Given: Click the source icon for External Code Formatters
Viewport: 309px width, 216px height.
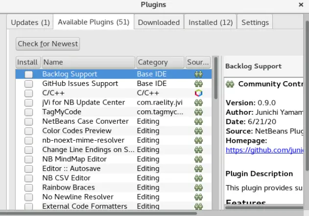Looking at the screenshot, I should pyautogui.click(x=198, y=206).
